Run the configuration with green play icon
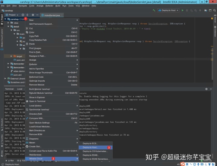This screenshot has width=217, height=166. (183, 10)
